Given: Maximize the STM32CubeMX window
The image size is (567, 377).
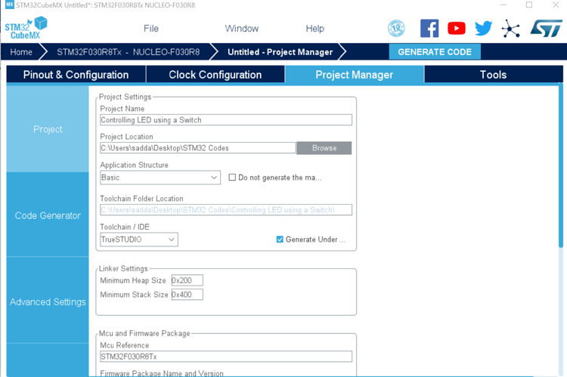Looking at the screenshot, I should (x=529, y=5).
